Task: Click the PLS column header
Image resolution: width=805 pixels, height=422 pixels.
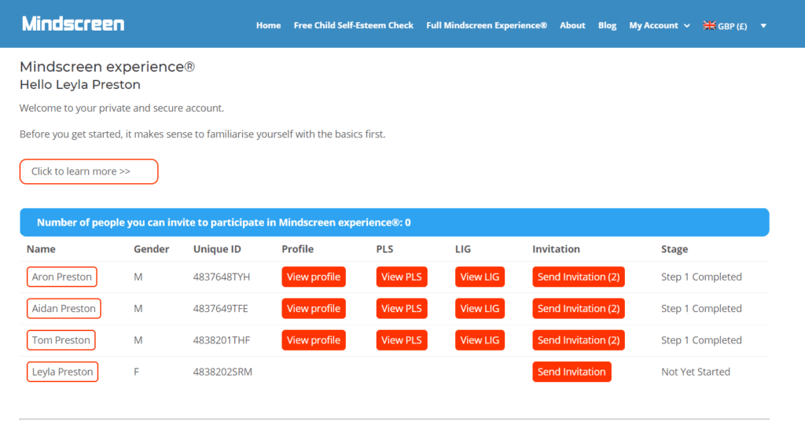Action: (384, 249)
